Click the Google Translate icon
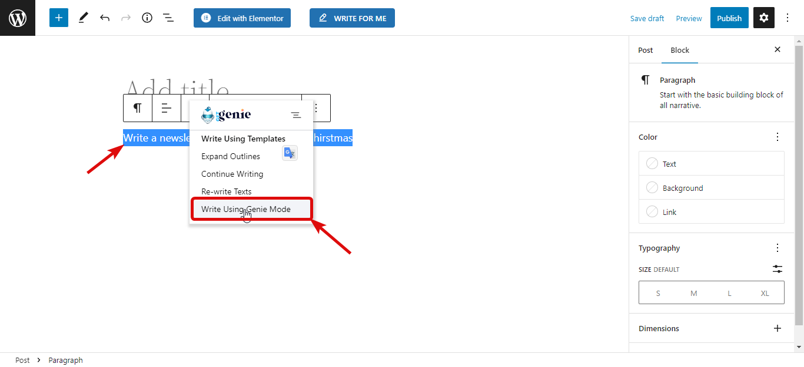This screenshot has width=804, height=367. tap(290, 153)
